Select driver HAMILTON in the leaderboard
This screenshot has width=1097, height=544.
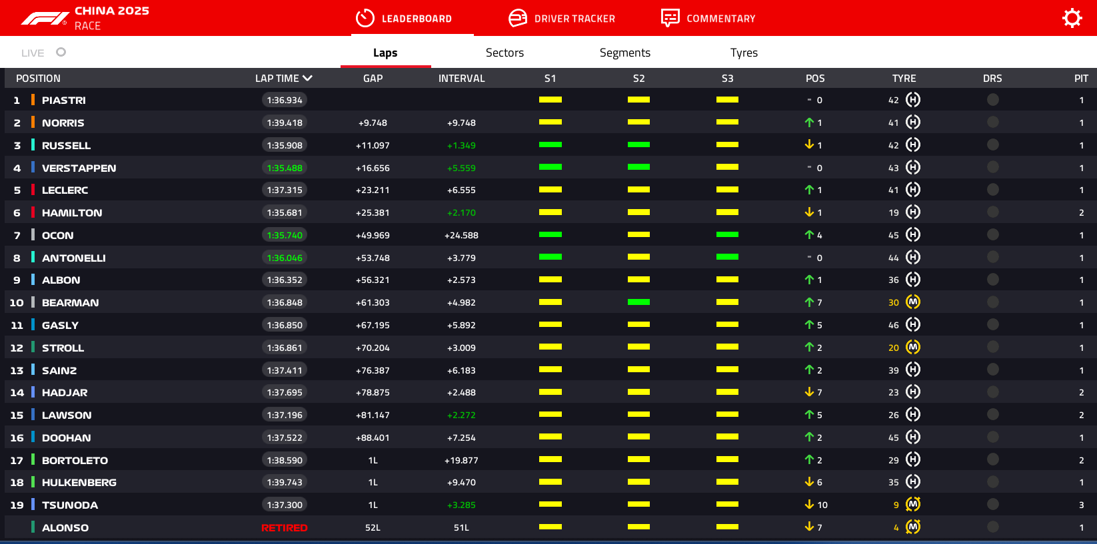72,213
